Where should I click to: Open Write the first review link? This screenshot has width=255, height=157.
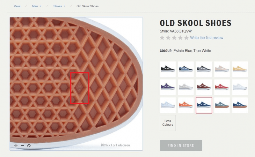pyautogui.click(x=207, y=38)
